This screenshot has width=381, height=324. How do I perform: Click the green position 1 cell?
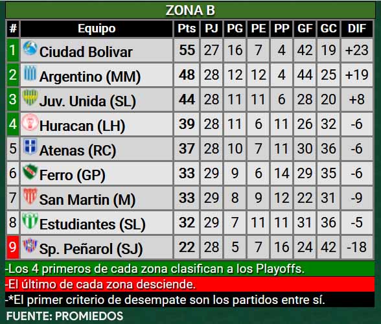tap(13, 51)
